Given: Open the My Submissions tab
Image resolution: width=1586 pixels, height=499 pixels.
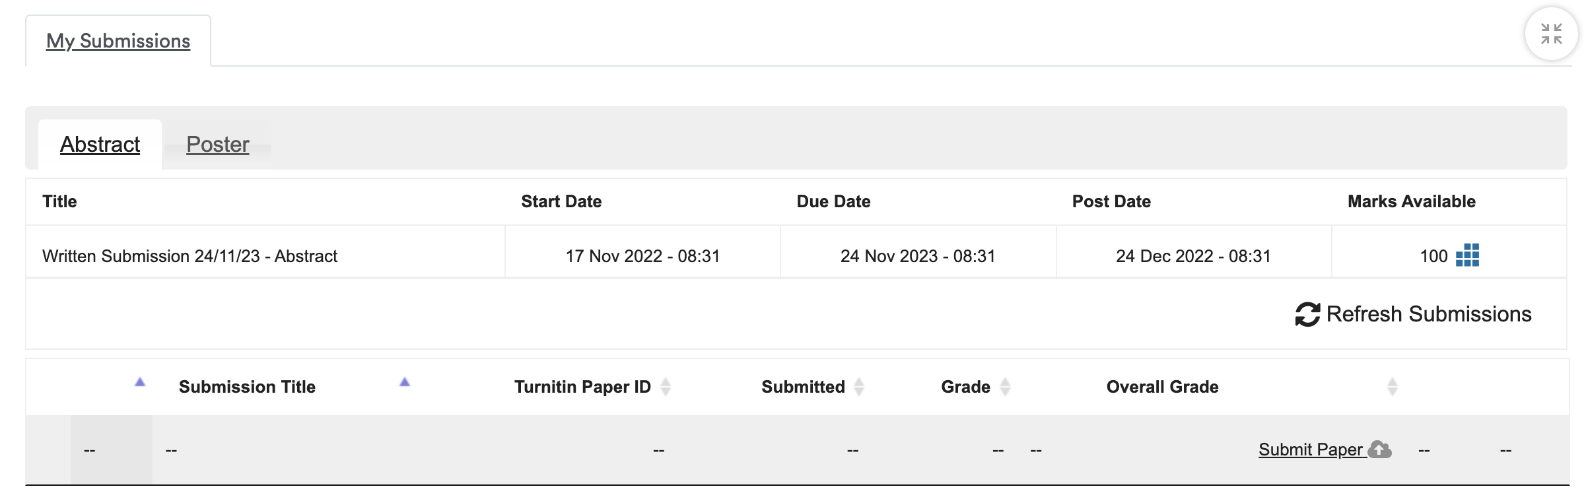Looking at the screenshot, I should [x=117, y=40].
